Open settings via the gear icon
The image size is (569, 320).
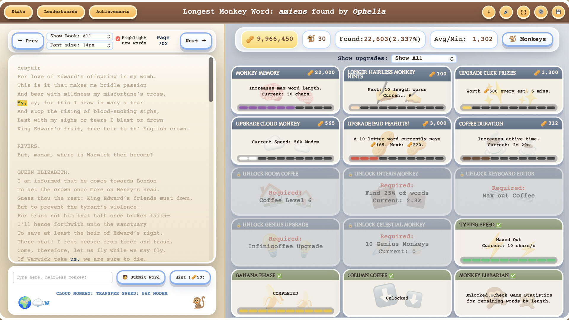point(541,12)
